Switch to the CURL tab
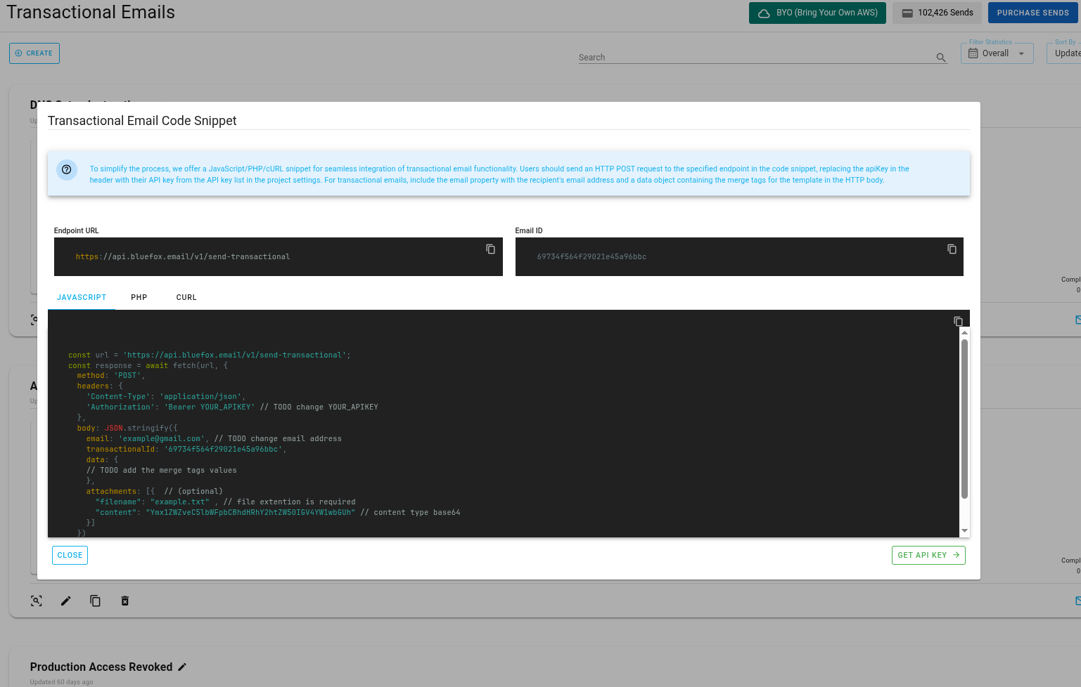The image size is (1081, 687). click(186, 297)
